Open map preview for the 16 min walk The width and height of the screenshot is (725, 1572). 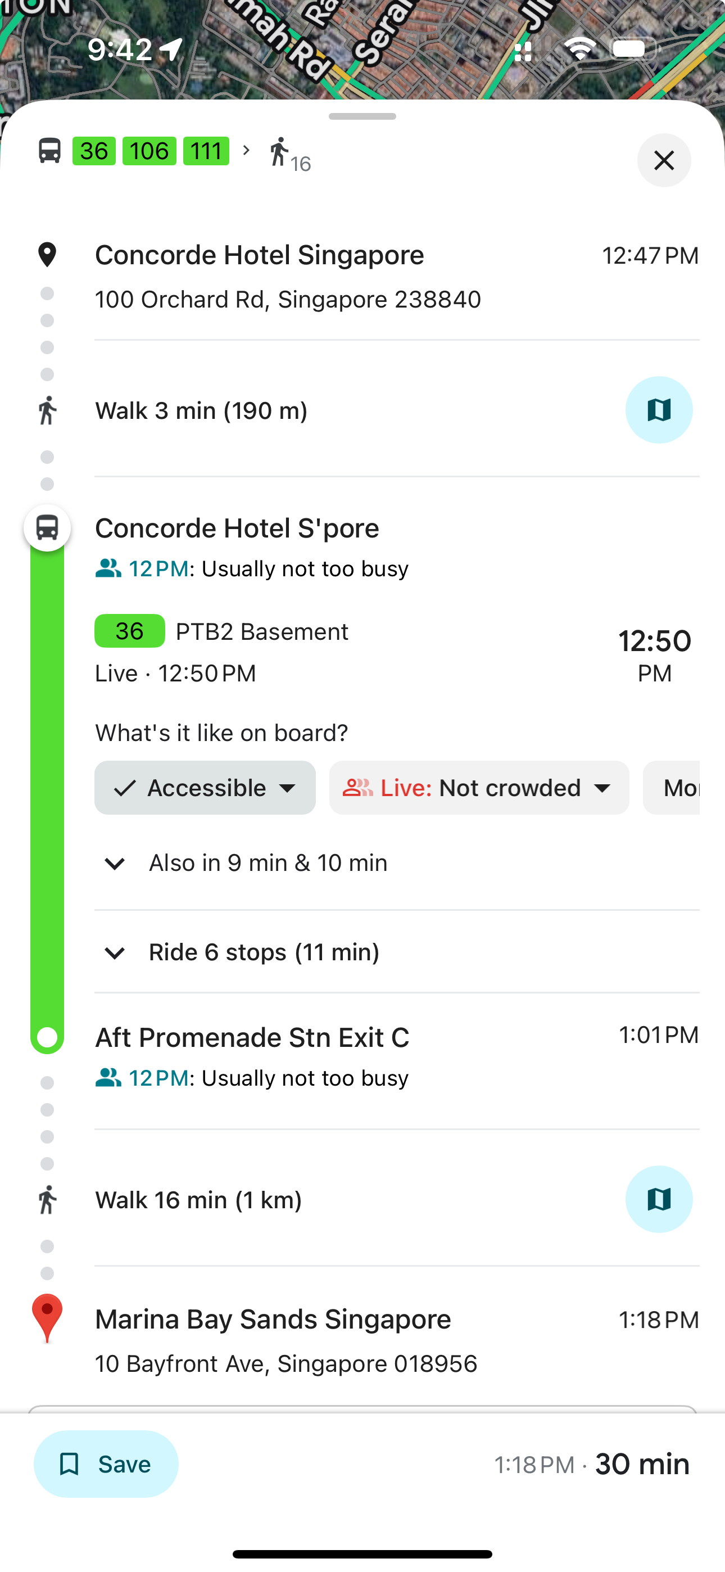659,1199
